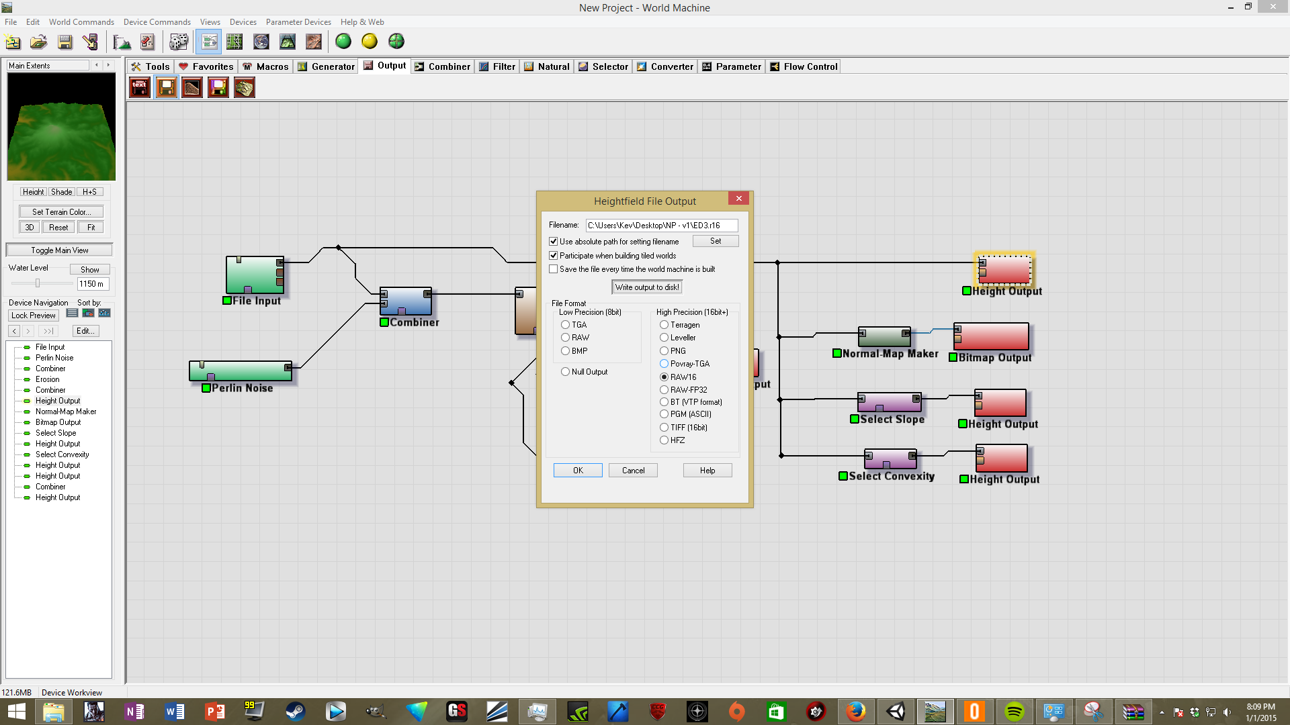Click 'Write output to disk!' button
The image size is (1290, 725).
pos(646,287)
